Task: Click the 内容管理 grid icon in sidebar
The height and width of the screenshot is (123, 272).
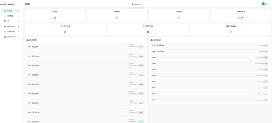Action: (5, 16)
